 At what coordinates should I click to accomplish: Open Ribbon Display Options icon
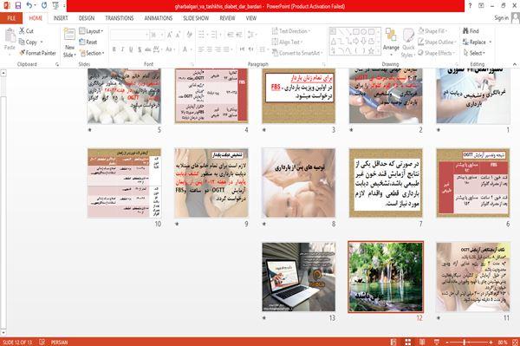481,6
